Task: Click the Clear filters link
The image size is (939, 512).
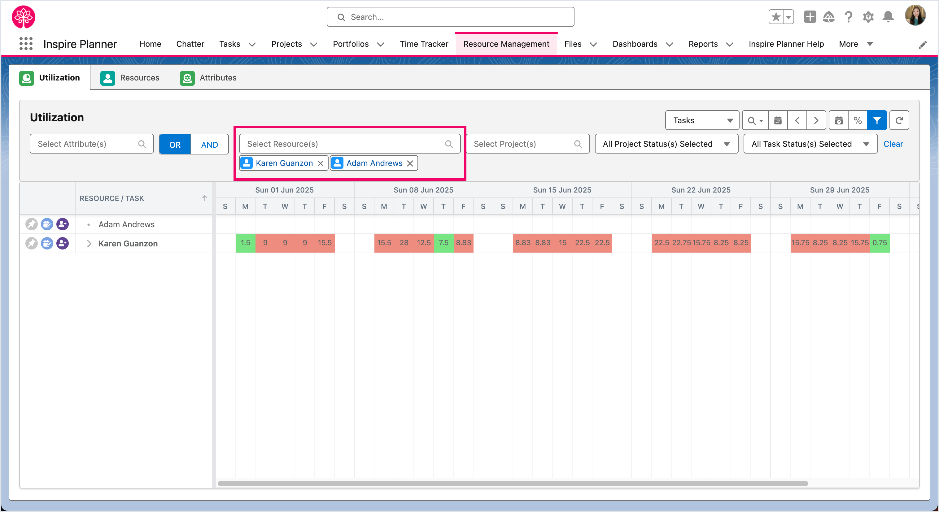Action: pos(893,144)
